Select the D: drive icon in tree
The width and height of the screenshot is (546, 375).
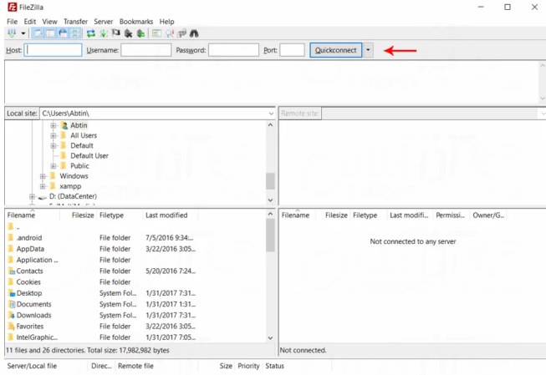(43, 197)
